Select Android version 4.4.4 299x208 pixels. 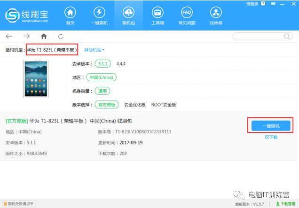pyautogui.click(x=121, y=64)
